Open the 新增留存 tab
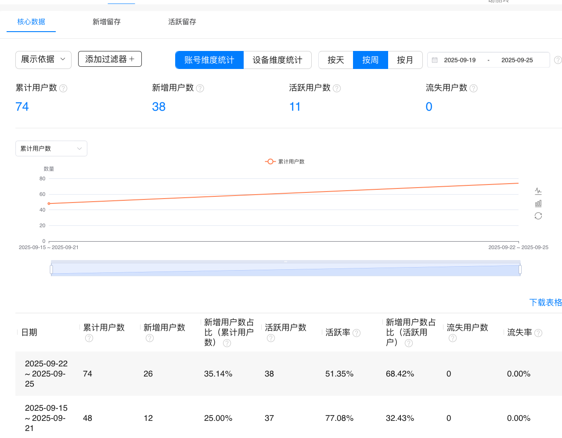 point(107,22)
